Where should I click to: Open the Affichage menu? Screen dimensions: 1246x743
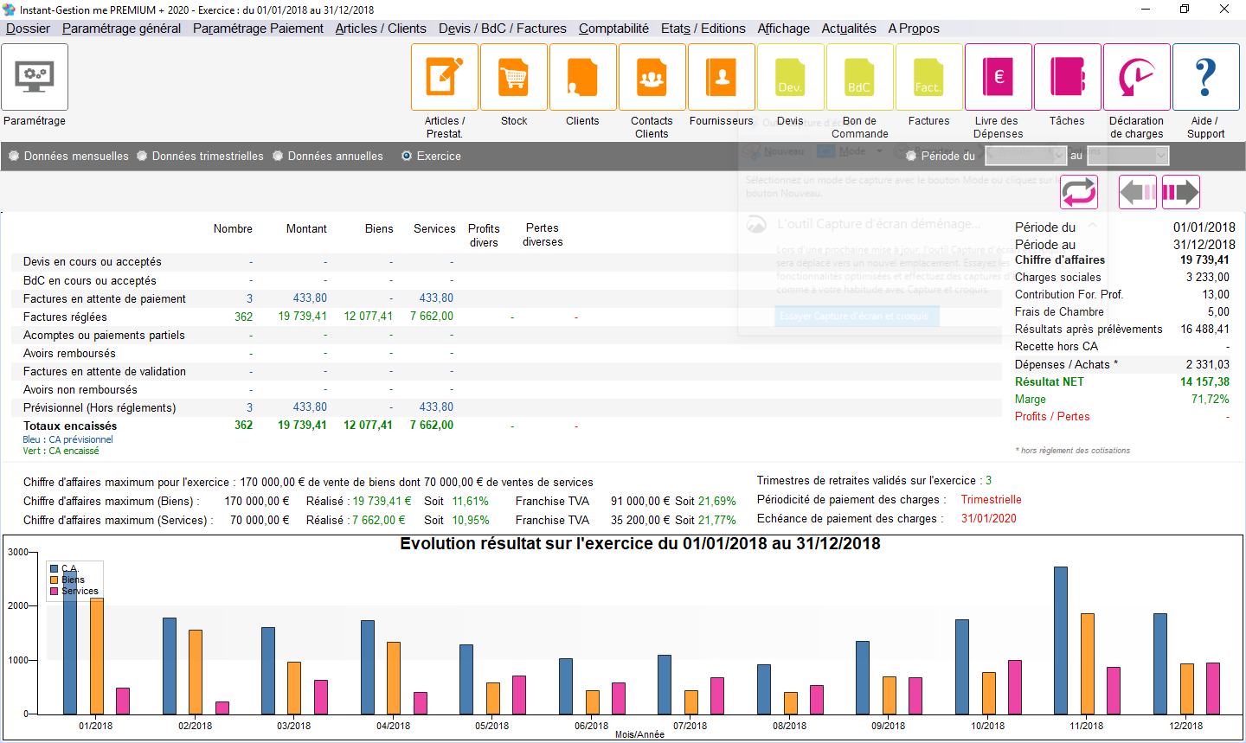click(784, 29)
